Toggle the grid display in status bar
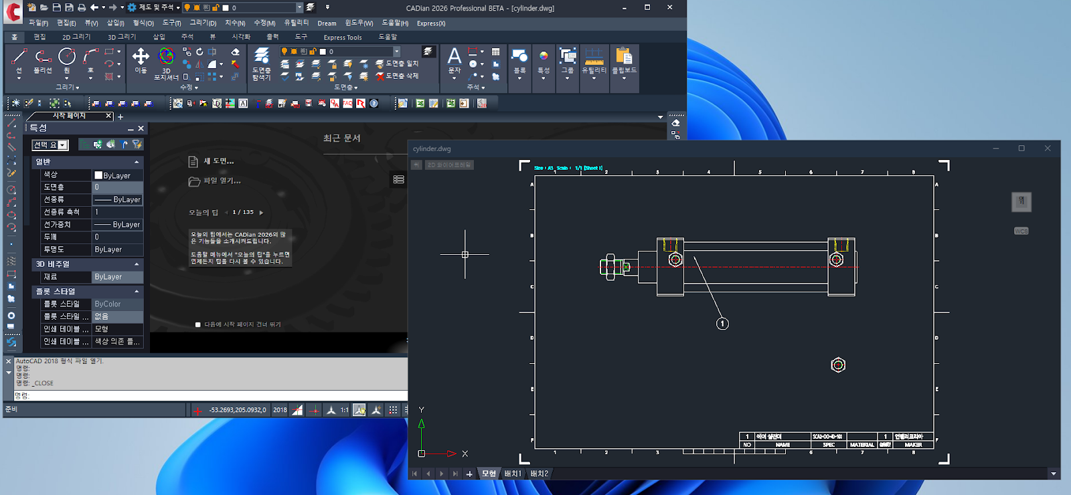 click(393, 410)
